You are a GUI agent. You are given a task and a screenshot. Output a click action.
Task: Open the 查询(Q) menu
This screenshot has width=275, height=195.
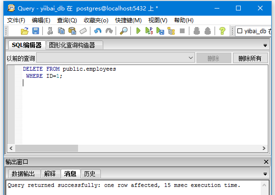tap(67, 20)
